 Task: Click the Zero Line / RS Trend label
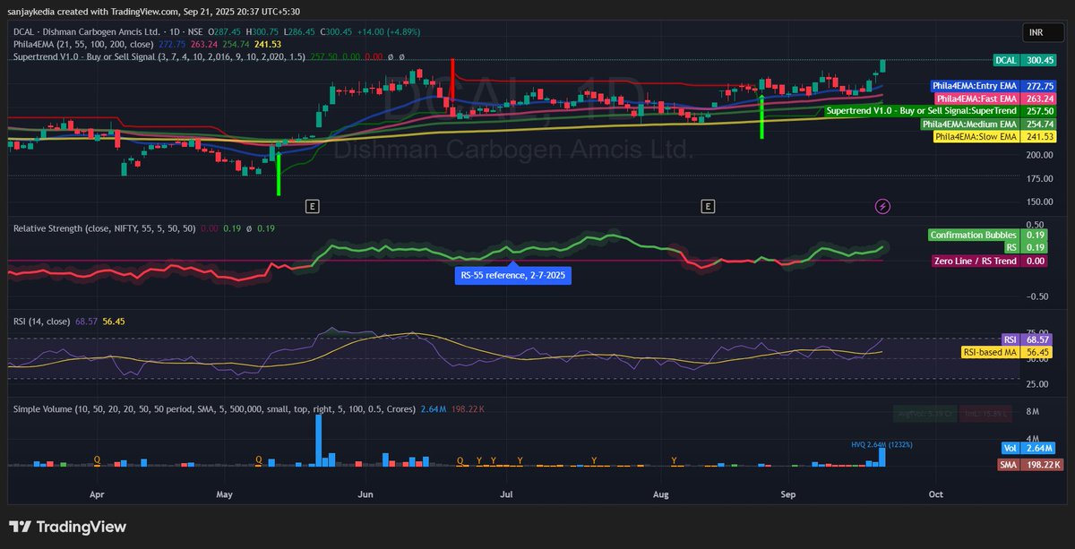(x=992, y=261)
